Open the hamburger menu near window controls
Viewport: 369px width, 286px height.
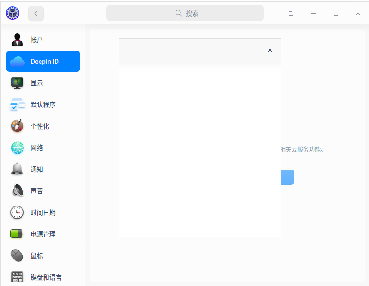[x=291, y=13]
